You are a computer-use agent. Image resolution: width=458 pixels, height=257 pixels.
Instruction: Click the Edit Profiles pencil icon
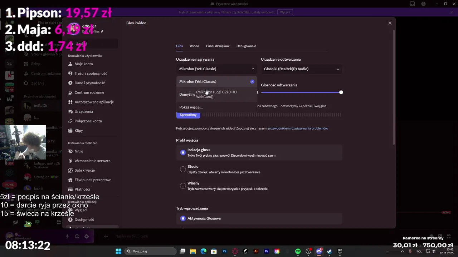point(102,31)
